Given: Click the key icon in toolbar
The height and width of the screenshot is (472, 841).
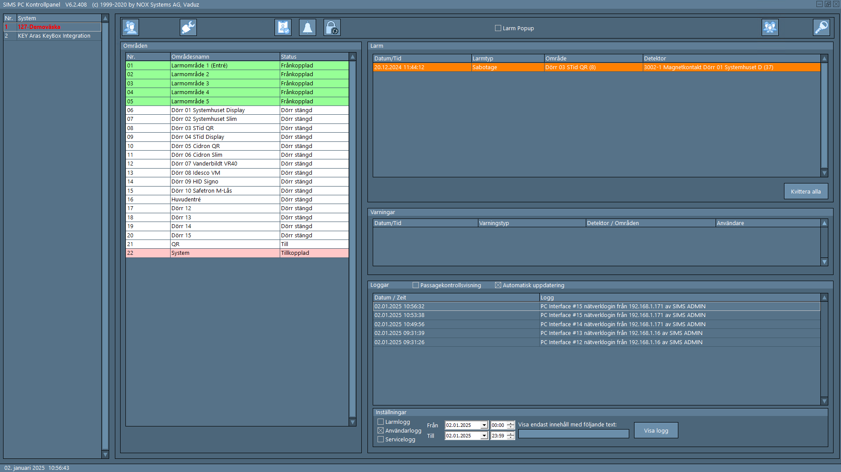Looking at the screenshot, I should point(821,28).
